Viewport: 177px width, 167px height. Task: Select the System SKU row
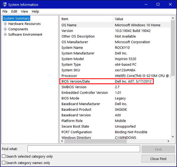116,70
